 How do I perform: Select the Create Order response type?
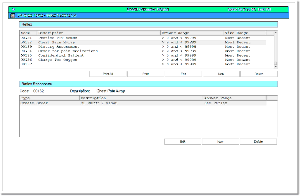pyautogui.click(x=34, y=103)
